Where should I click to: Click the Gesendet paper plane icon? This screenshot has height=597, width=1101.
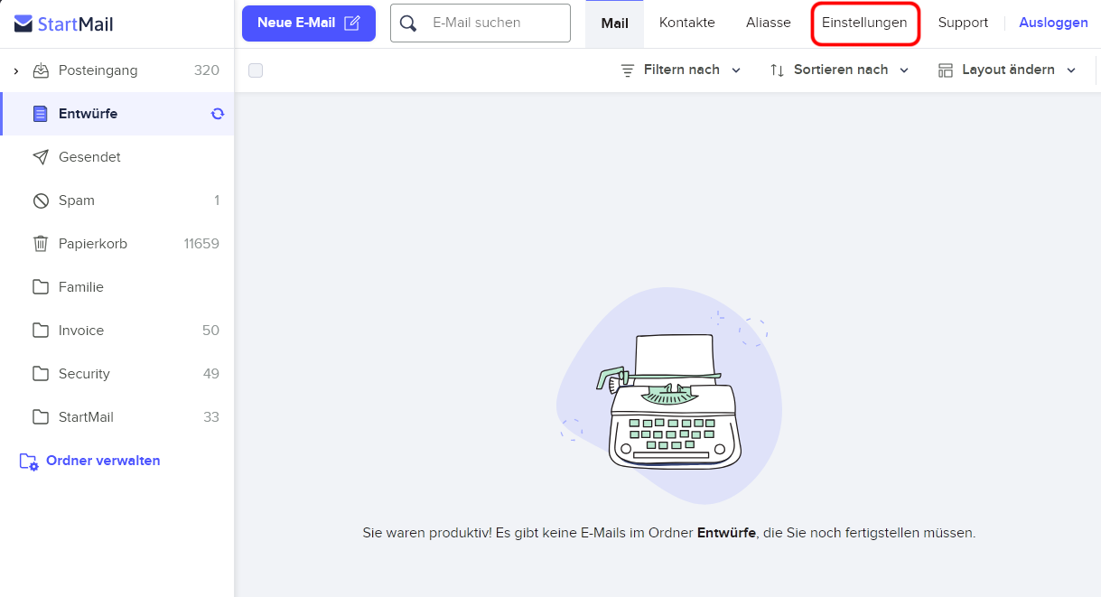point(41,157)
